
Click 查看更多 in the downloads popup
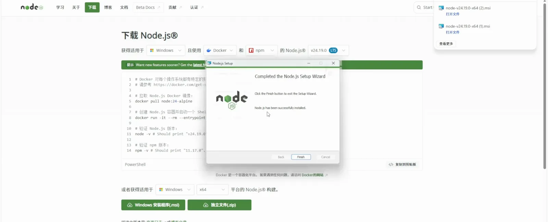pyautogui.click(x=446, y=44)
